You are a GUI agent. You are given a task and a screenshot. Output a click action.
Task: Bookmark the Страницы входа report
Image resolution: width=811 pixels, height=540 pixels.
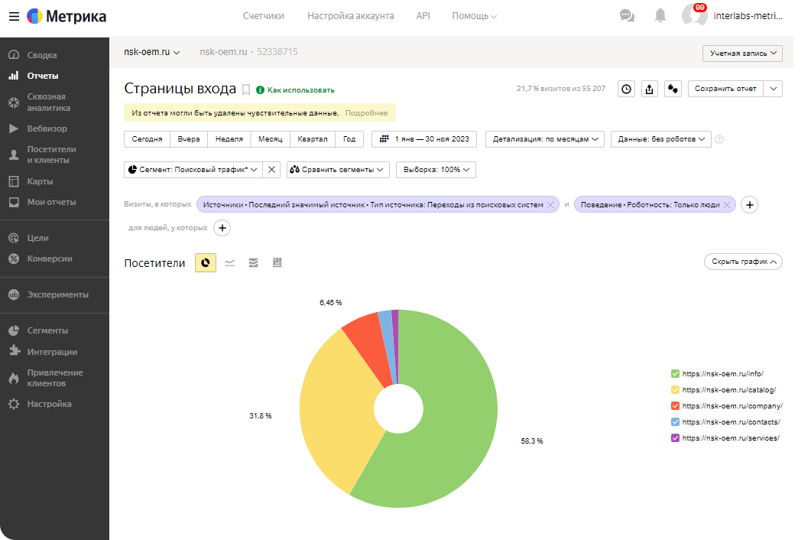pyautogui.click(x=246, y=89)
